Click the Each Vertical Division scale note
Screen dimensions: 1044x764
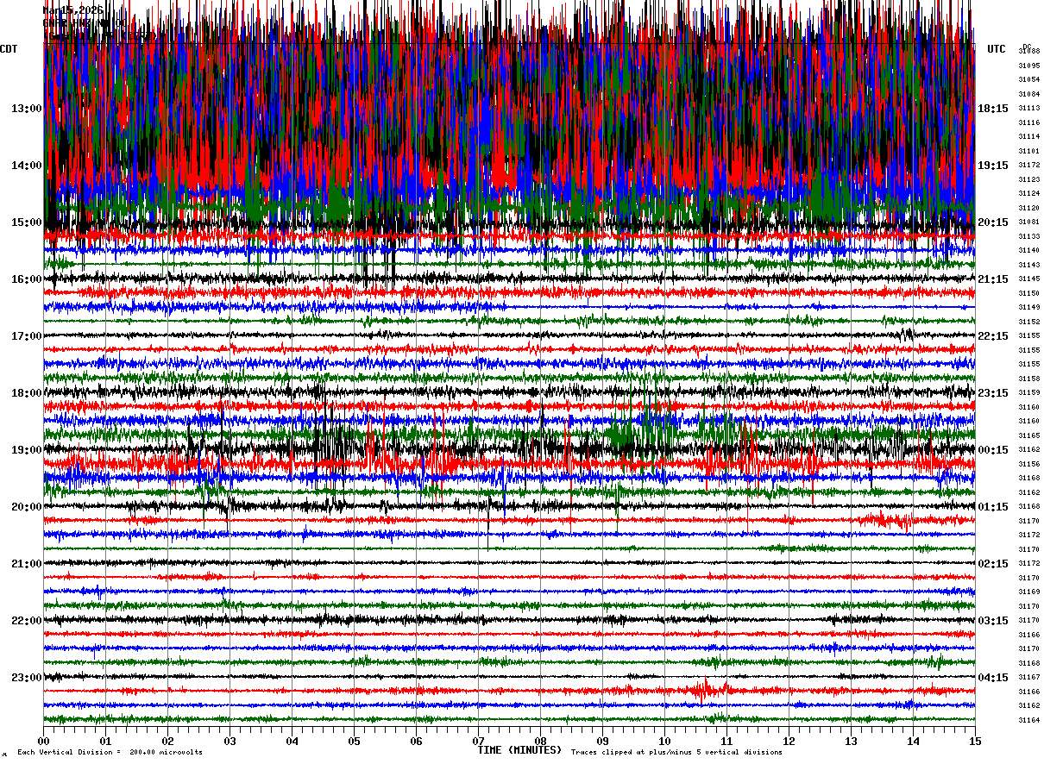[110, 753]
